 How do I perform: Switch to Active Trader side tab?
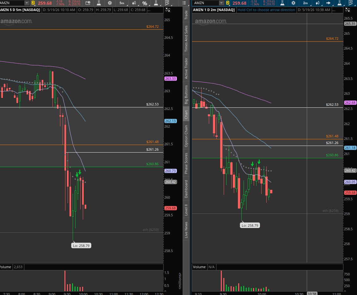tap(186, 68)
